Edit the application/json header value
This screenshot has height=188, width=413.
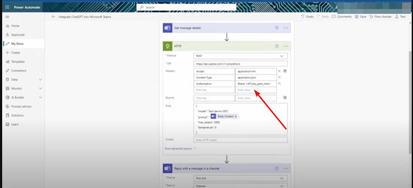point(256,77)
